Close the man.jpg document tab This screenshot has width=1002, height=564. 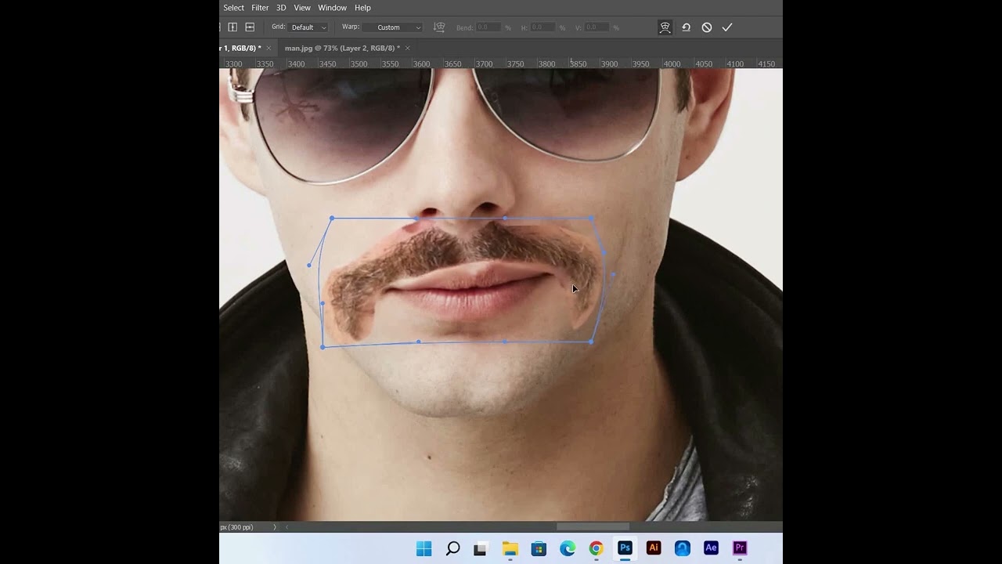coord(408,49)
